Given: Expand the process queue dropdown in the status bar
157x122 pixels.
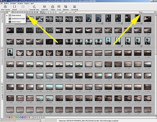Looking at the screenshot, I should coord(40,121).
